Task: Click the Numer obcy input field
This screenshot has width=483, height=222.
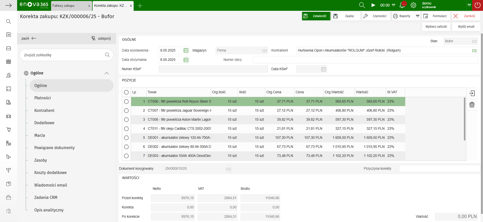Action: pos(365,60)
